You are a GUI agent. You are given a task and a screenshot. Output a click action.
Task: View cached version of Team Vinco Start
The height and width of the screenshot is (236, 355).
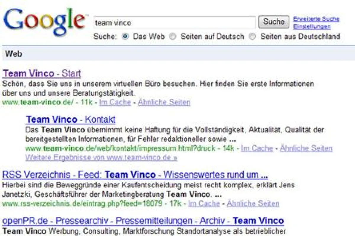[115, 102]
